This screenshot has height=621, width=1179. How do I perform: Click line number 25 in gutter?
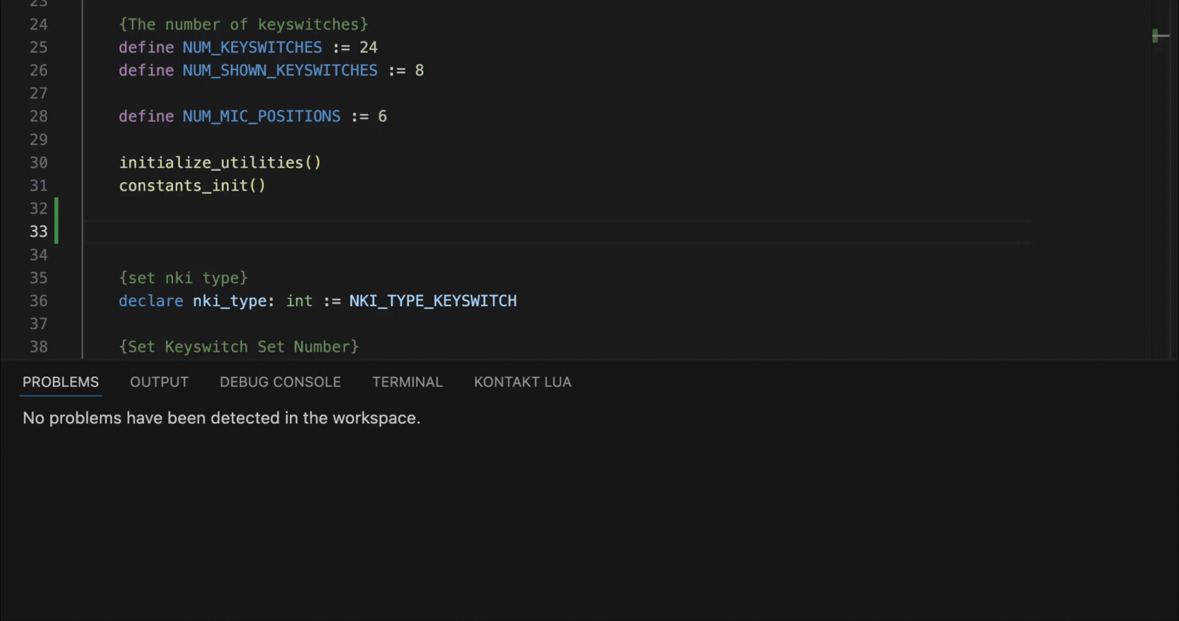point(38,48)
